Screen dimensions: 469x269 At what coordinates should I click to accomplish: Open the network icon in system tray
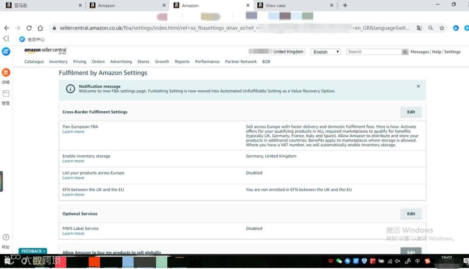coord(390,261)
